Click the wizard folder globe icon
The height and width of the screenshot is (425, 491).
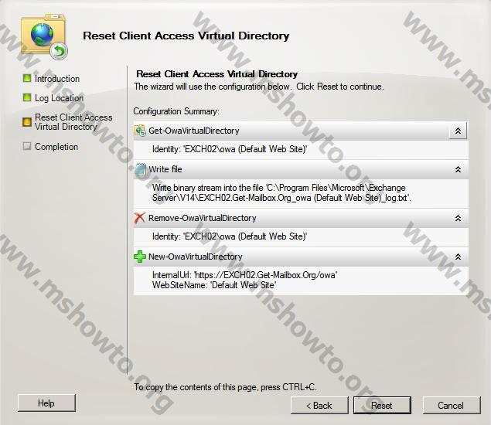click(x=45, y=36)
